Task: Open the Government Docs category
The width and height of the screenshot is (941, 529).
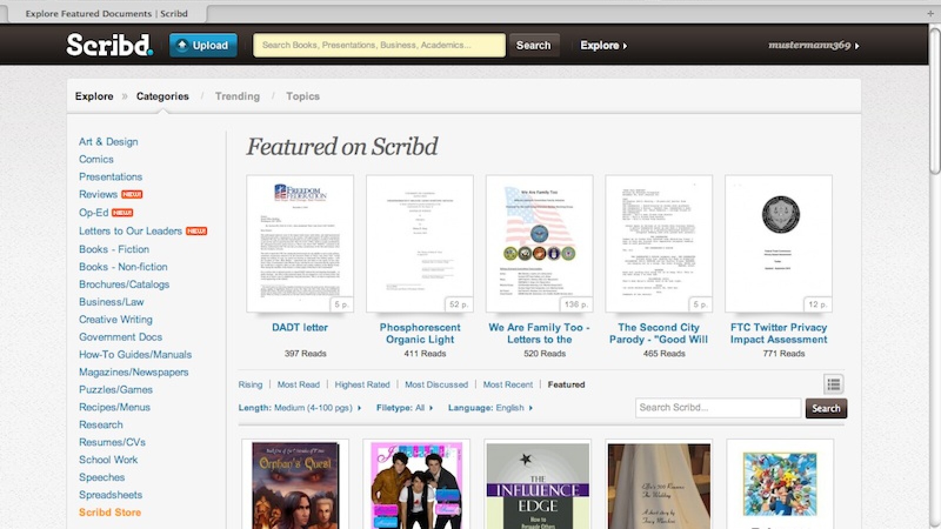Action: (x=121, y=337)
